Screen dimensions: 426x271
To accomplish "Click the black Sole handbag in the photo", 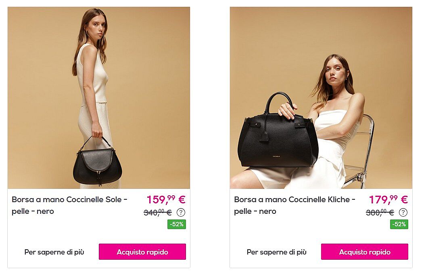I will pyautogui.click(x=97, y=163).
